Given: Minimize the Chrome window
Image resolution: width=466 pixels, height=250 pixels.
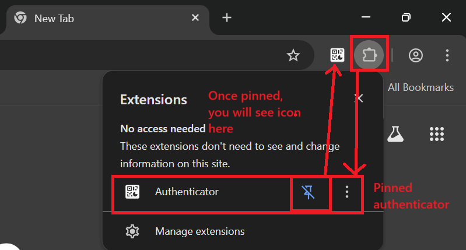Looking at the screenshot, I should click(x=366, y=17).
